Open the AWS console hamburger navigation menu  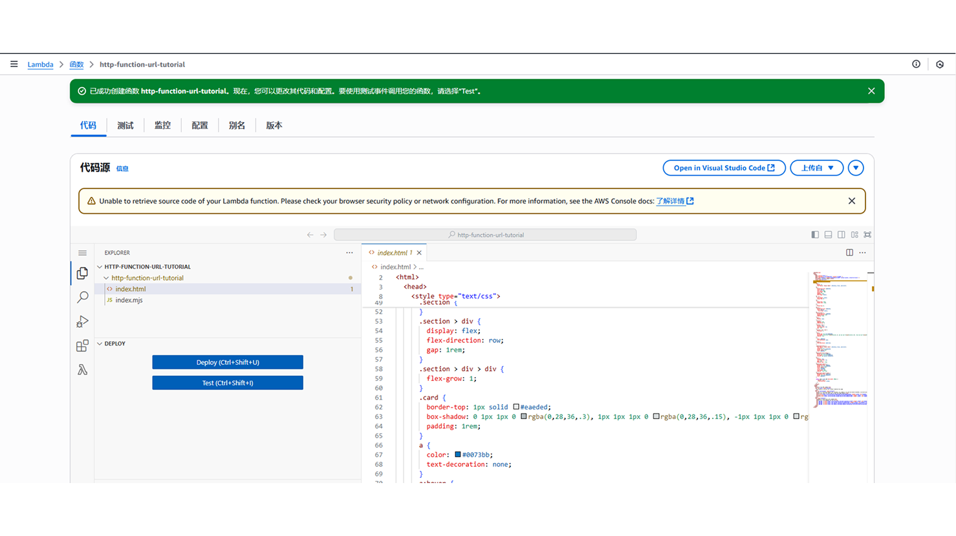click(14, 64)
